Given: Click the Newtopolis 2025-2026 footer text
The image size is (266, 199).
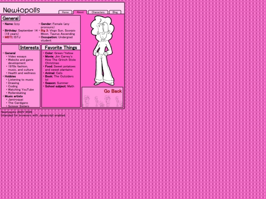Looking at the screenshot, I should [16, 112].
